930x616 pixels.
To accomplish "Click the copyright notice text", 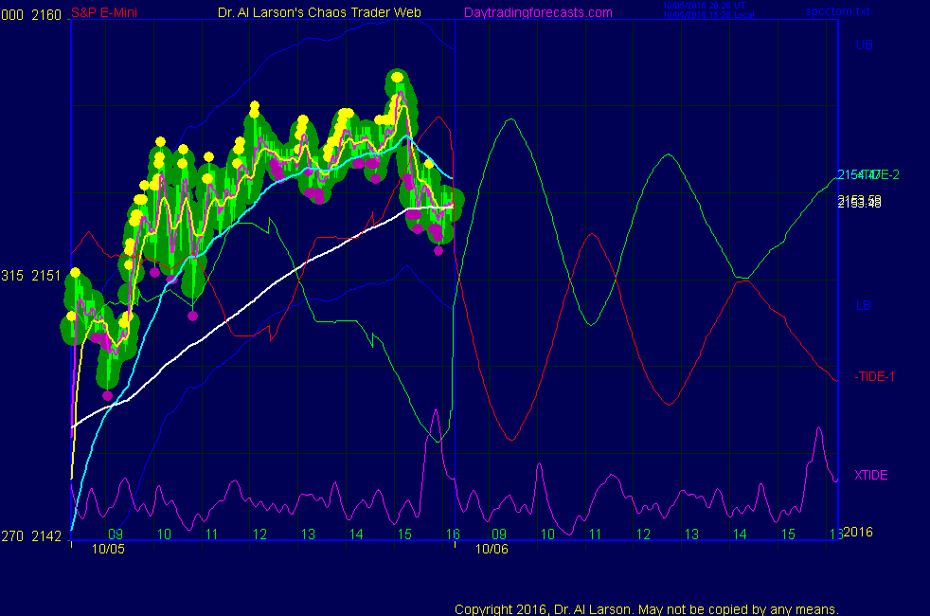I will tap(647, 608).
